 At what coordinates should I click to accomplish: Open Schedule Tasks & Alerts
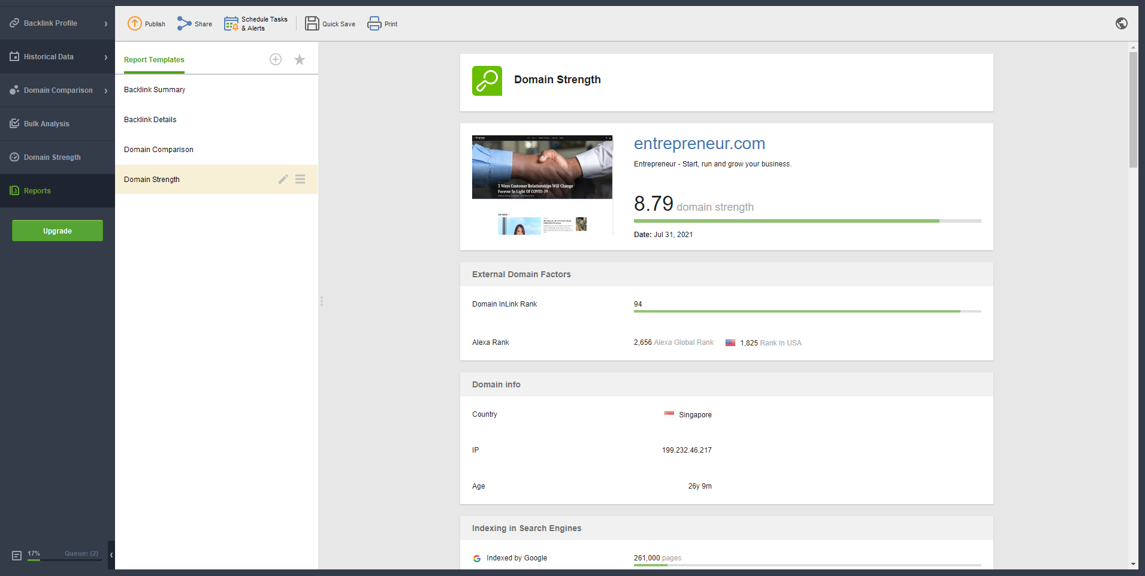(x=256, y=23)
